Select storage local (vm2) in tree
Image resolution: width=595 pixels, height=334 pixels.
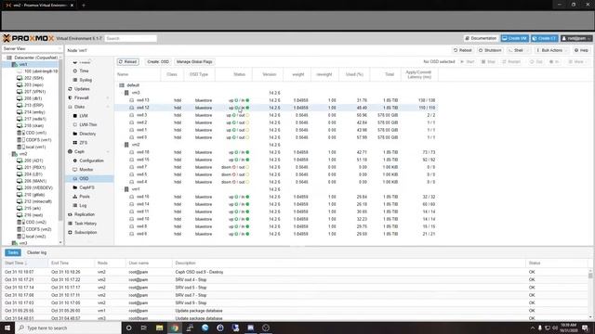coord(35,237)
